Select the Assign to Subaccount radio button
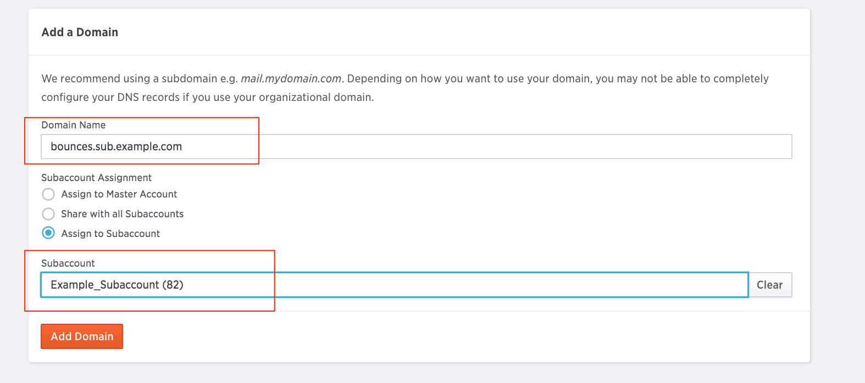This screenshot has height=383, width=865. coord(48,233)
